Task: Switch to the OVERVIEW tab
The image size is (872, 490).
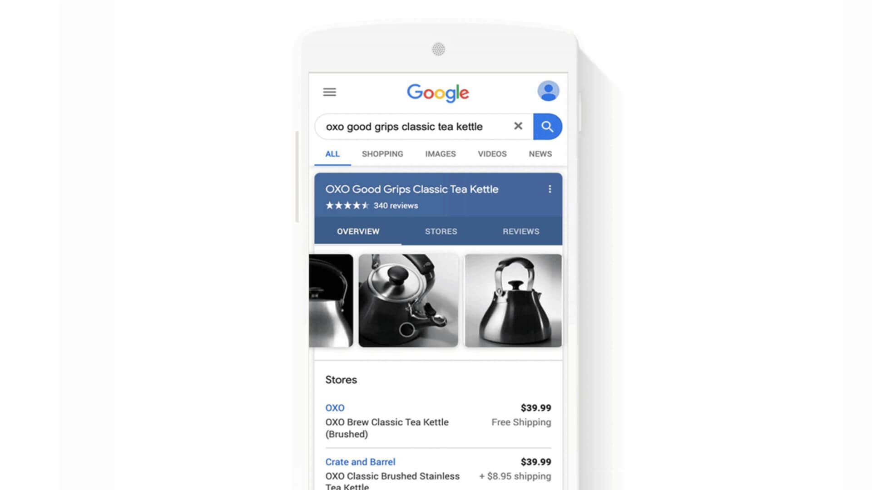Action: tap(358, 231)
